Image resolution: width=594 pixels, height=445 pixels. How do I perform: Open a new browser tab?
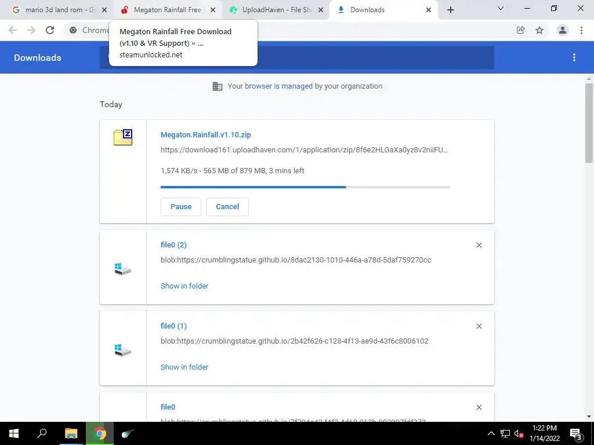coord(450,10)
